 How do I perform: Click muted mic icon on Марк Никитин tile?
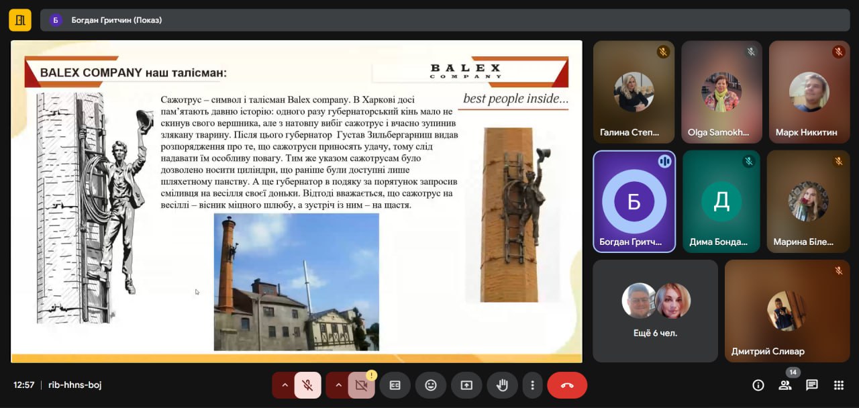(839, 52)
